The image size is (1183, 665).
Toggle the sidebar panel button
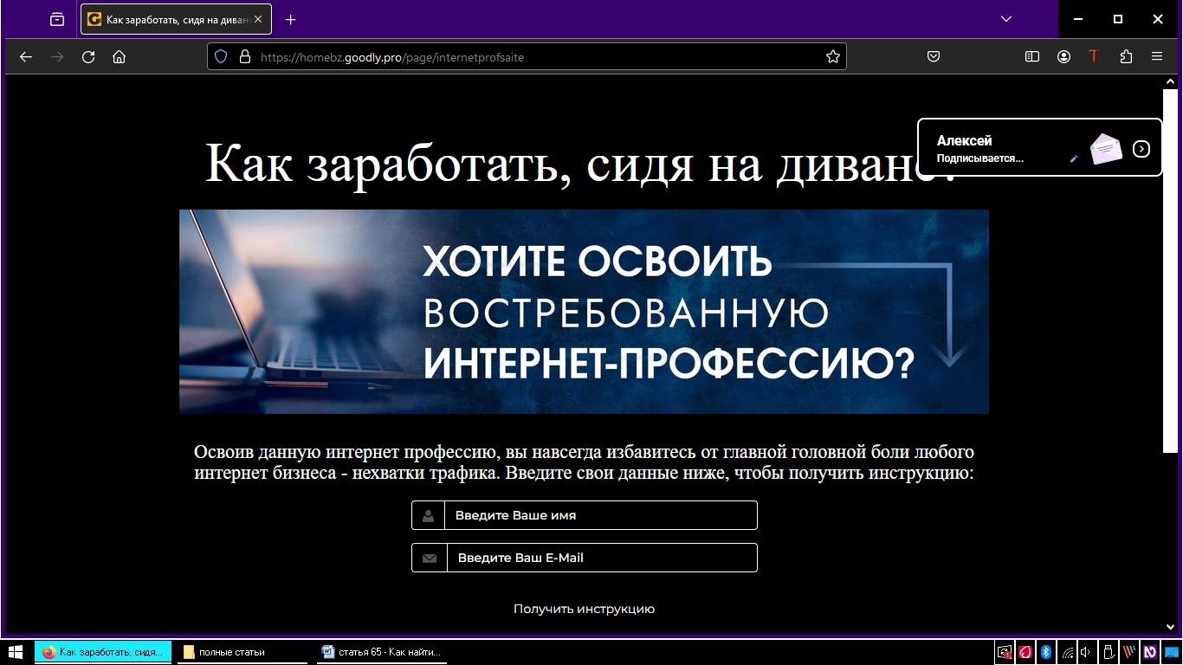pos(1032,57)
